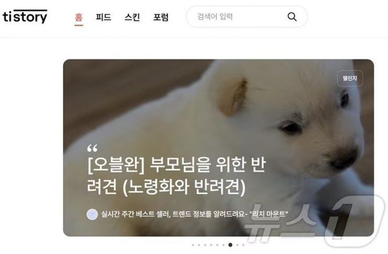The image size is (388, 254).
Task: Click the tistory logo
Action: coord(25,17)
